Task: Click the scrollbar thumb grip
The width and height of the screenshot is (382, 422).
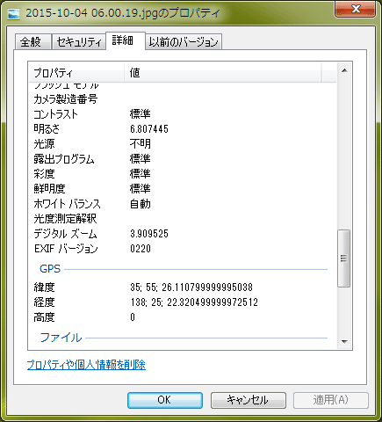Action: [x=344, y=258]
